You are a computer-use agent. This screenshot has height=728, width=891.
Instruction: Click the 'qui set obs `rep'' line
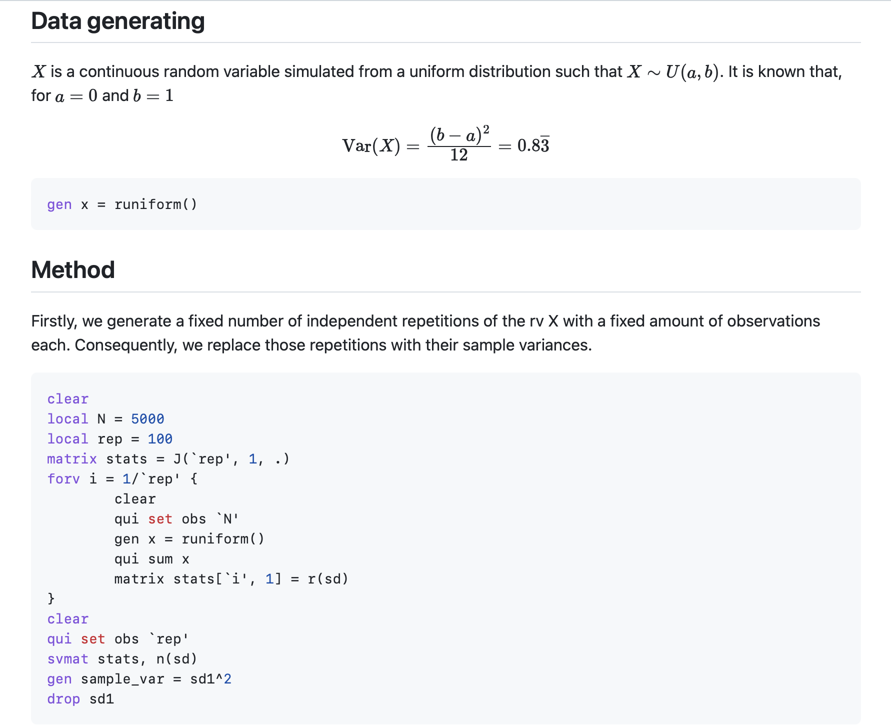(x=118, y=639)
